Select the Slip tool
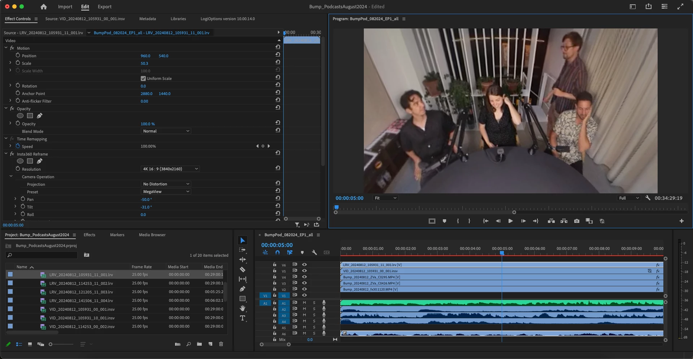This screenshot has width=693, height=359. click(243, 279)
